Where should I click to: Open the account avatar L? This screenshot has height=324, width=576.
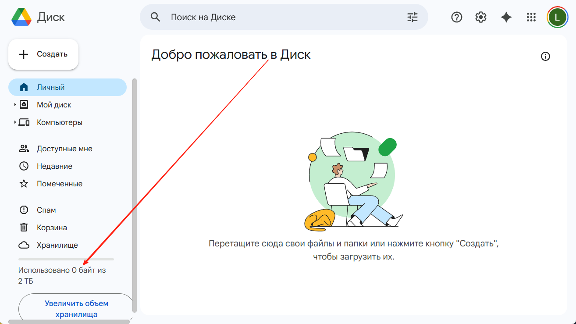tap(557, 17)
